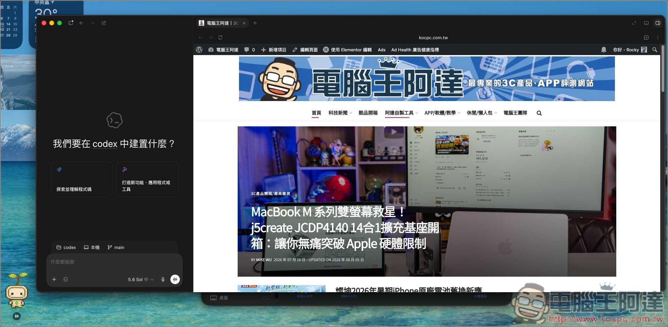This screenshot has height=327, width=668.
Task: Open the main branch selector
Action: tap(116, 247)
